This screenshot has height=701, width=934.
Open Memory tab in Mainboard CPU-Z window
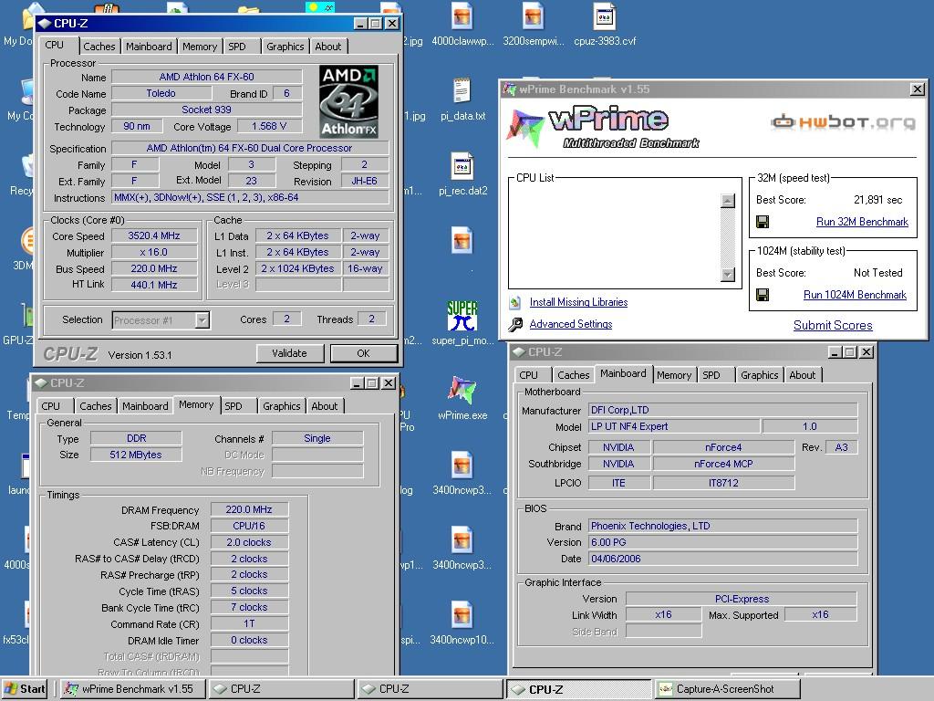[x=674, y=375]
